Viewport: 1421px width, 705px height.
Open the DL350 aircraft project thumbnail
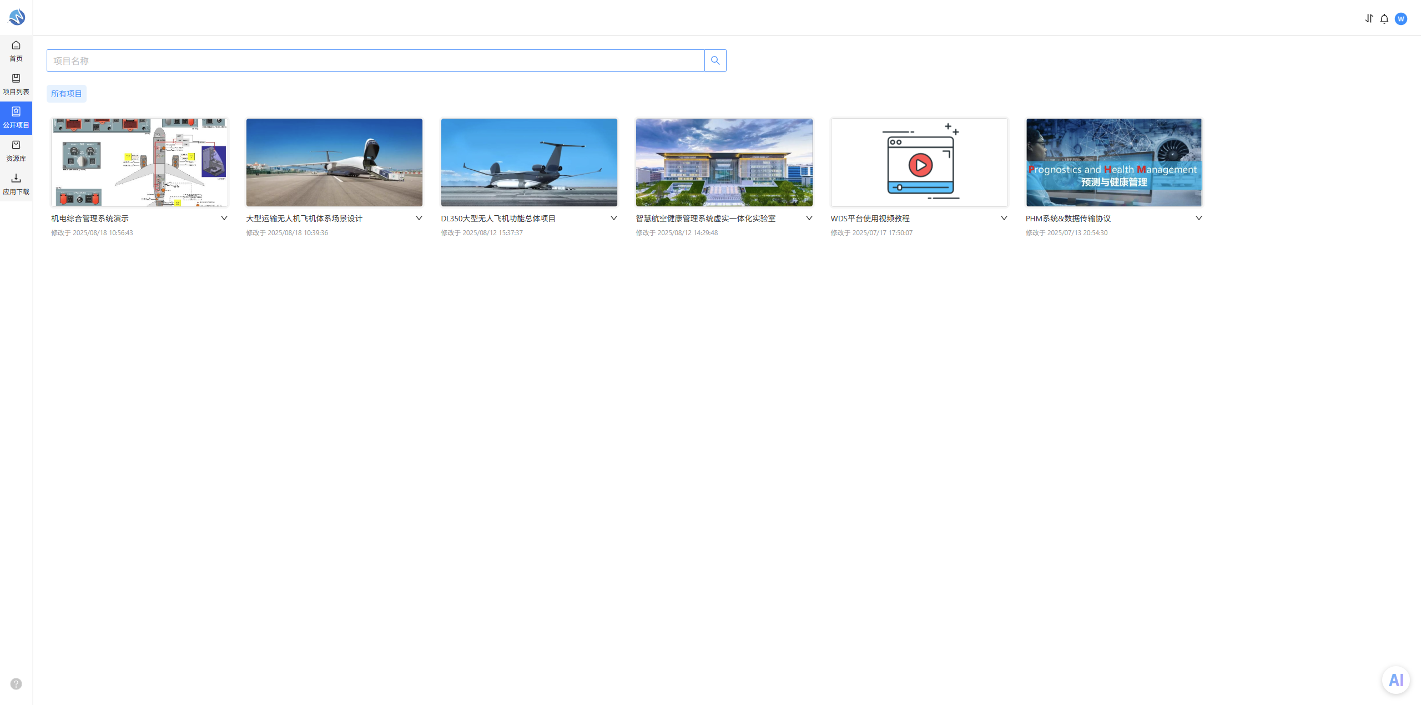point(529,163)
